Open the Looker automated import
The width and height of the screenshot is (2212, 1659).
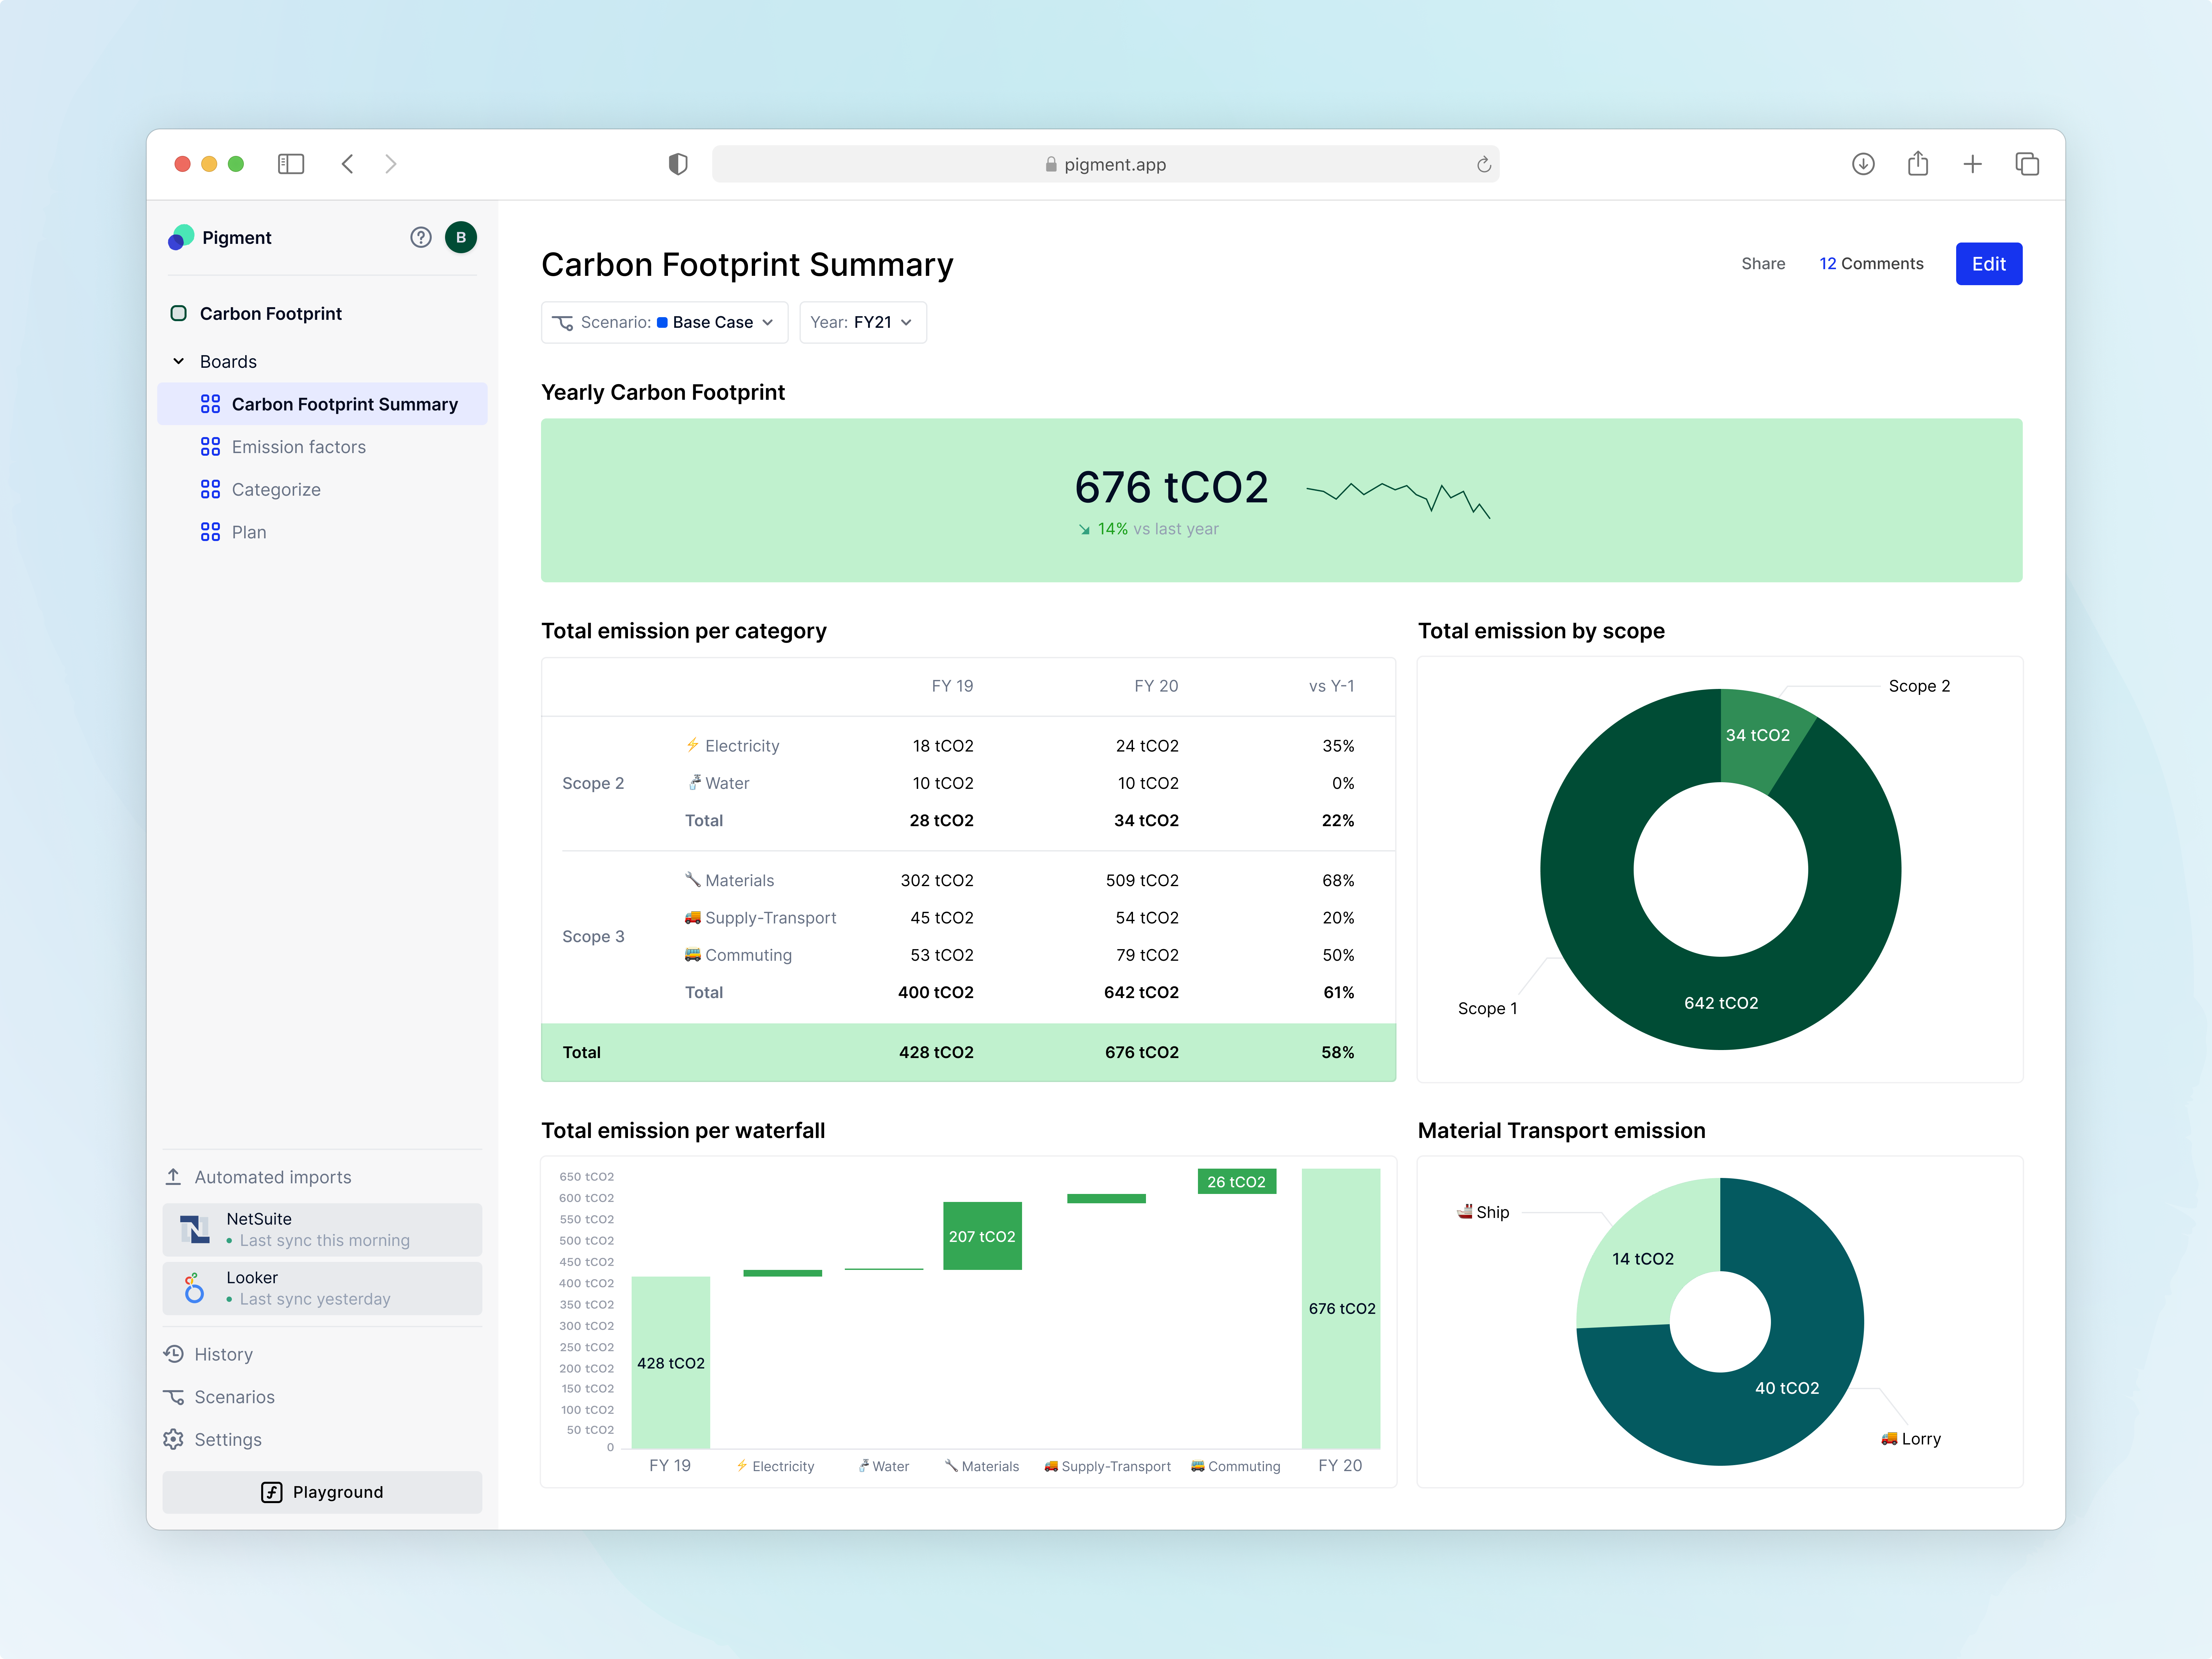322,1288
